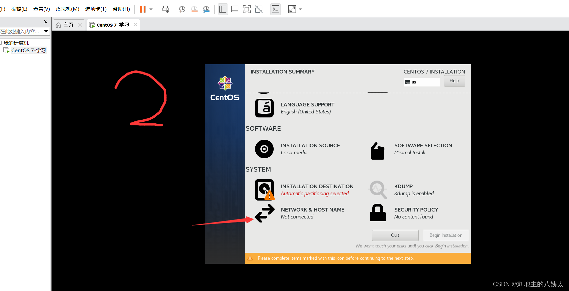
Task: Switch to Unity mode icon
Action: click(x=259, y=9)
